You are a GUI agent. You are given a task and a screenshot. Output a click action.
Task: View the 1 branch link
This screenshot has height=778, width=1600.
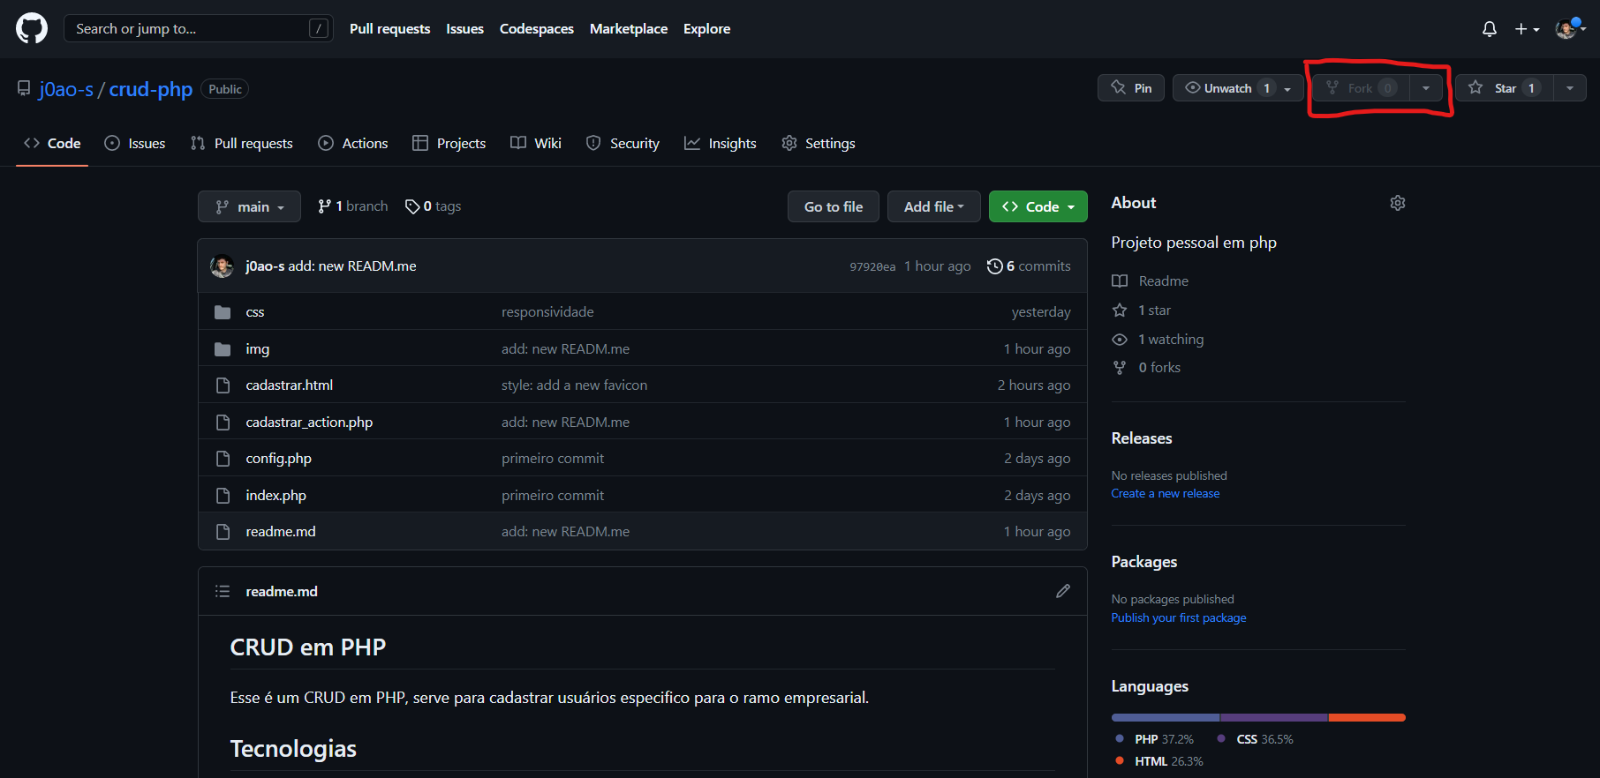(352, 206)
